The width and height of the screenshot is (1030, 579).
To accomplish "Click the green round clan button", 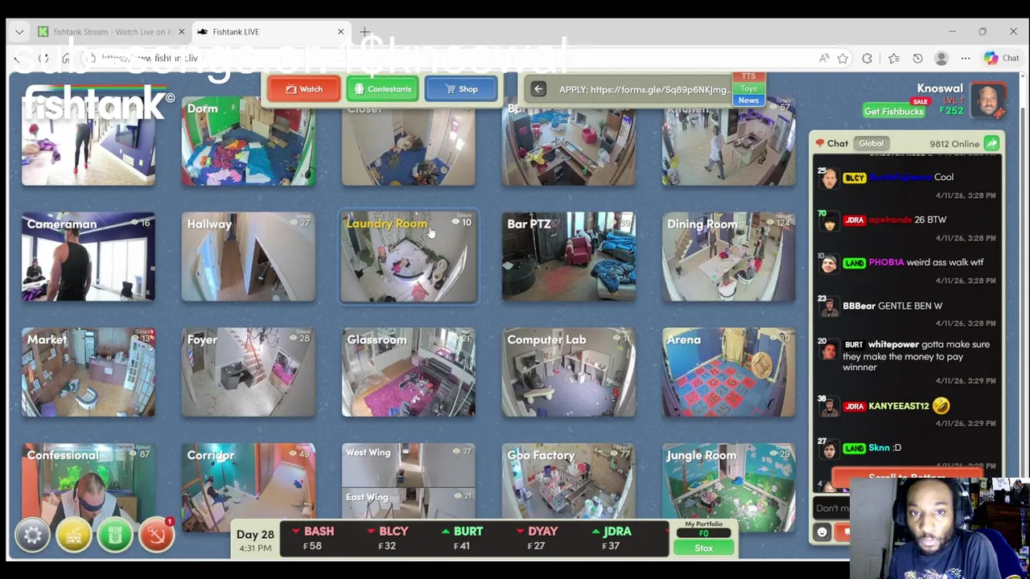I will point(115,535).
